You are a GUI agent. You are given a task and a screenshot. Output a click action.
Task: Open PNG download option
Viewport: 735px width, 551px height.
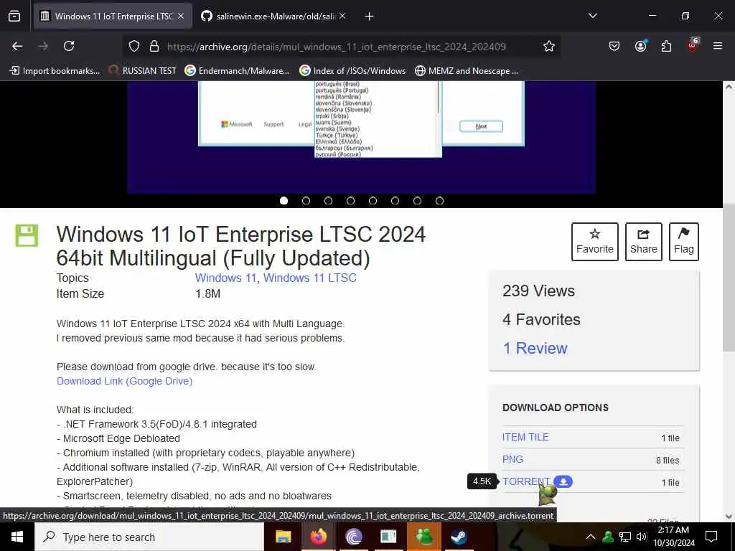coord(512,460)
